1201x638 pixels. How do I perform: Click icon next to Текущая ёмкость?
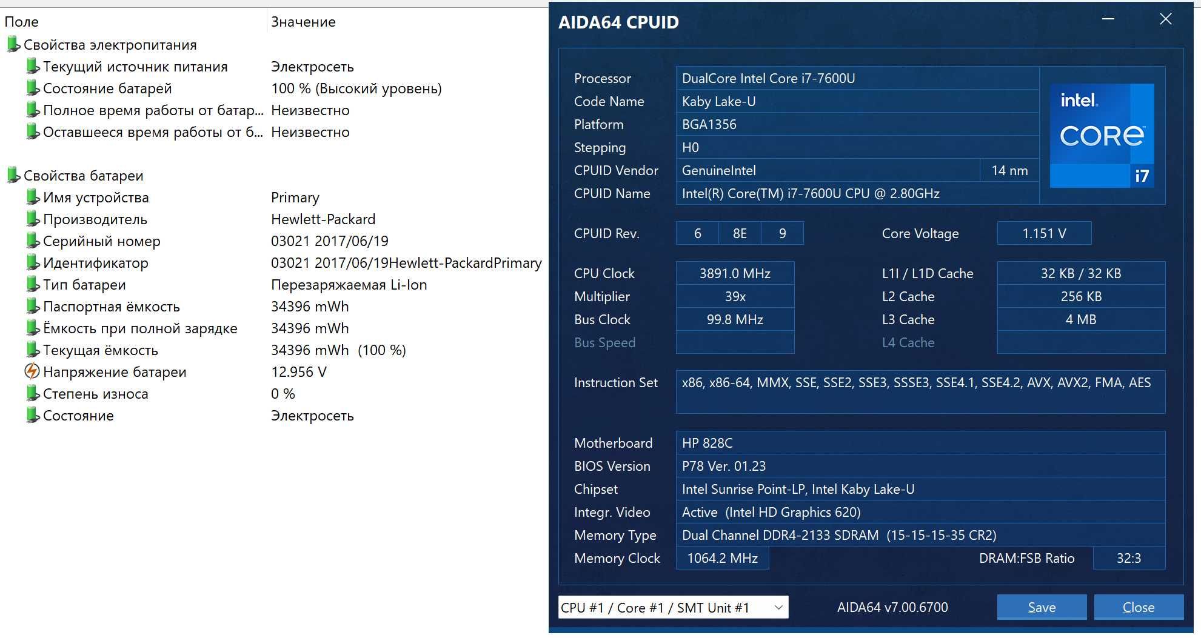(33, 350)
